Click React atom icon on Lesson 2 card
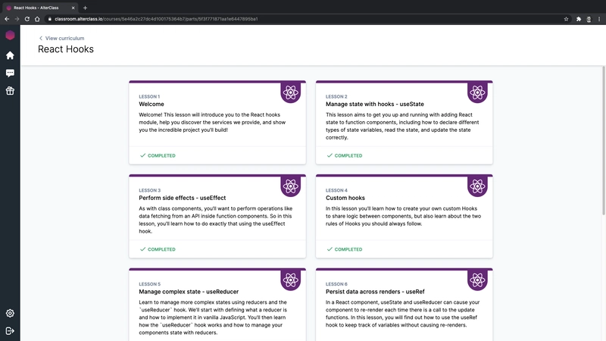This screenshot has height=341, width=606. click(477, 92)
